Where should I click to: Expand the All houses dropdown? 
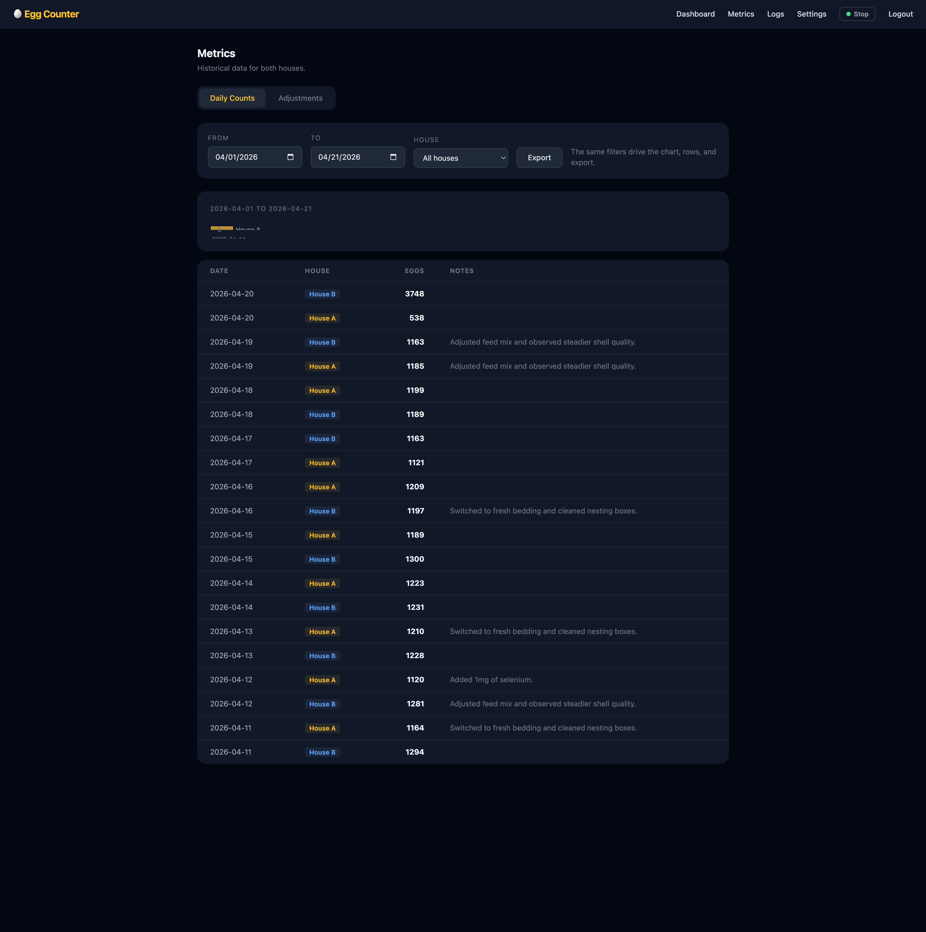pyautogui.click(x=456, y=158)
